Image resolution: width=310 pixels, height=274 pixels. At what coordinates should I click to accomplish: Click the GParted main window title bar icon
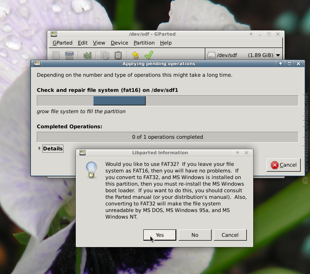pyautogui.click(x=54, y=34)
